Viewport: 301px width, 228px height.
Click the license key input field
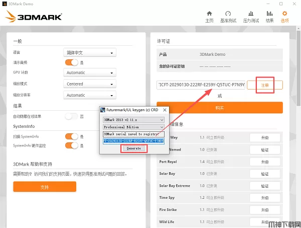(201, 85)
